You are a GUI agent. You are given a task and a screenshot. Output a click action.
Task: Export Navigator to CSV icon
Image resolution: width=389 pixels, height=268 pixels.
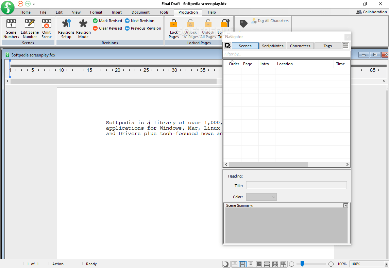[227, 46]
